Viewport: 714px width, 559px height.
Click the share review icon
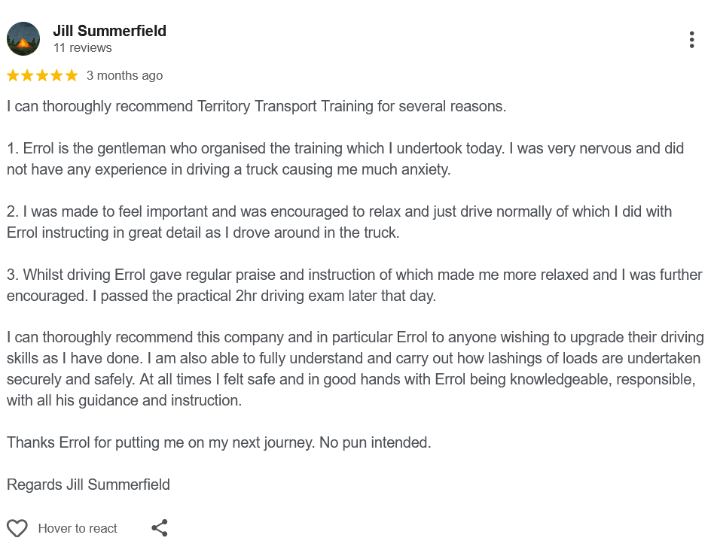coord(160,528)
